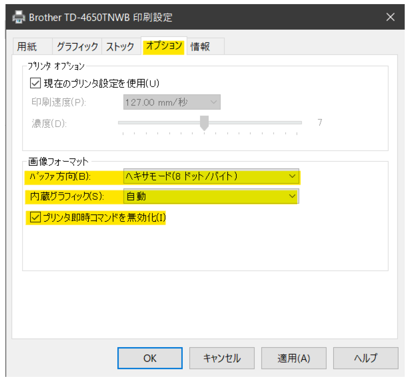Switch to the 用紙 tab
This screenshot has width=408, height=381.
tap(27, 47)
